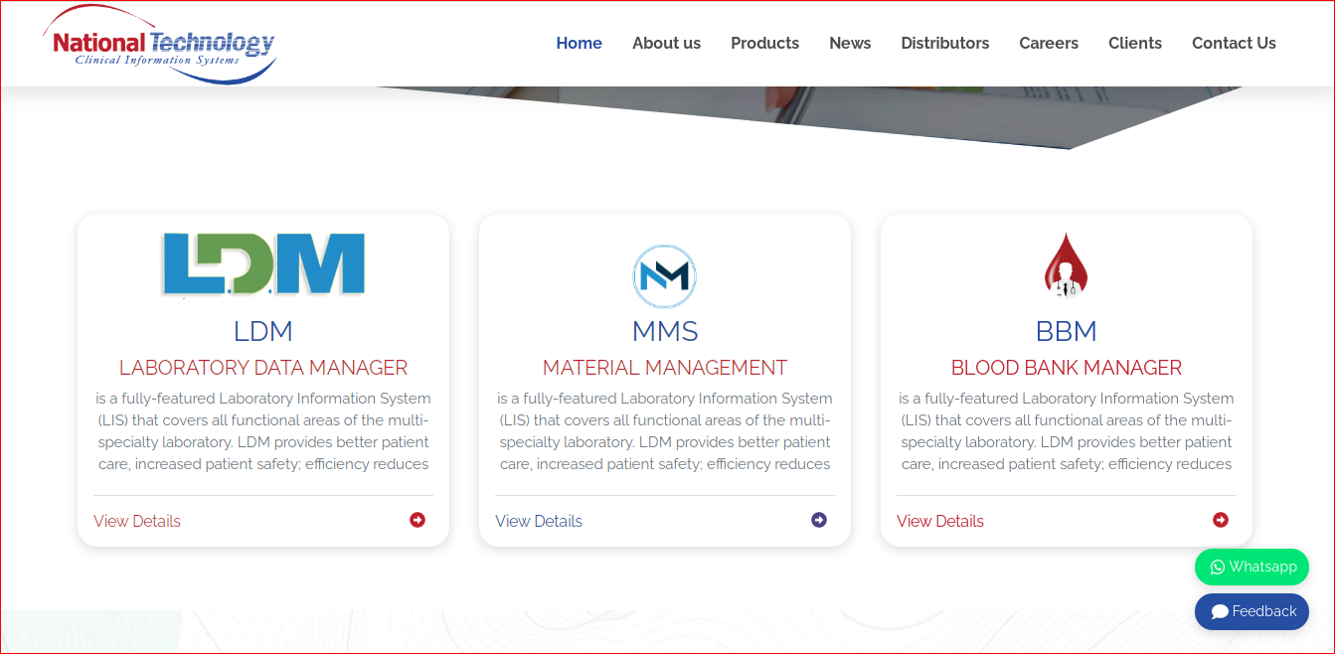Screen dimensions: 1335x654
Task: Click the BBM card description paragraph
Action: (1067, 431)
